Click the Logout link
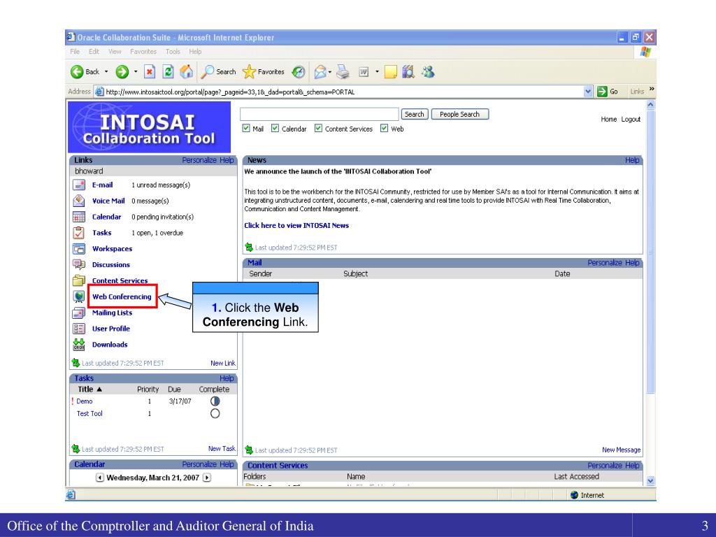The height and width of the screenshot is (537, 716). click(x=631, y=119)
